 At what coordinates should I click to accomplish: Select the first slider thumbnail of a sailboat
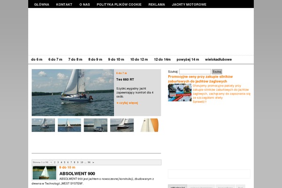tap(43, 125)
